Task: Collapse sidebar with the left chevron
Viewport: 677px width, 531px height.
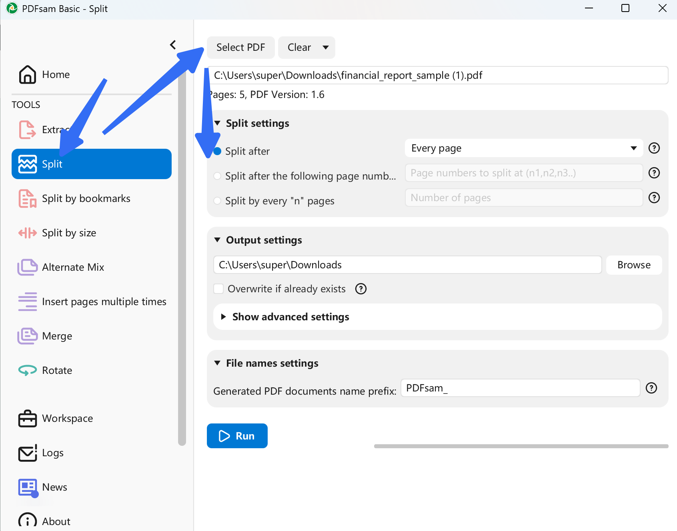Action: [173, 44]
